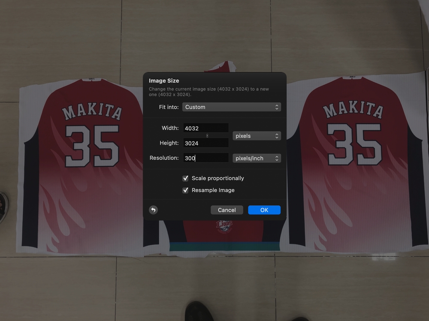Click into the Height field showing 3024
The height and width of the screenshot is (321, 429).
point(206,143)
